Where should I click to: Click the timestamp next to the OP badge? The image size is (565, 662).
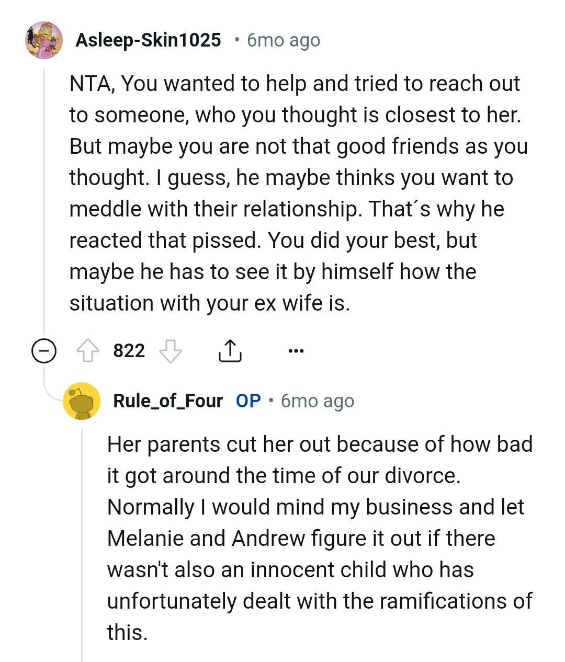click(317, 401)
